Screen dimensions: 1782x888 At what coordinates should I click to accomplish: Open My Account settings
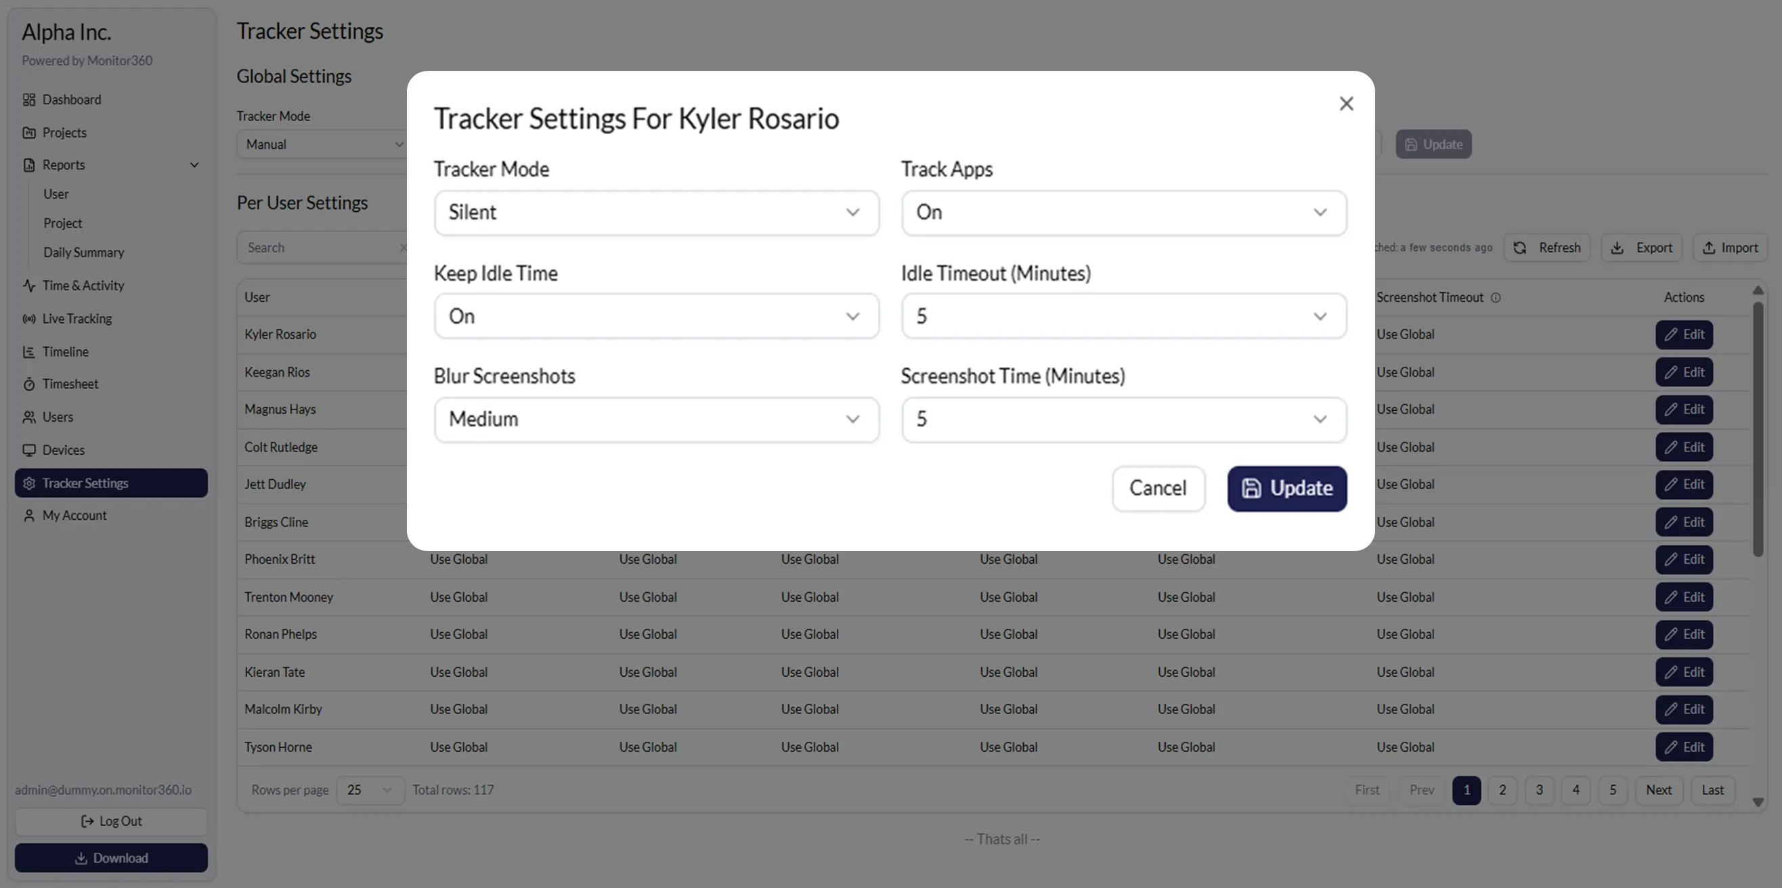pyautogui.click(x=74, y=514)
